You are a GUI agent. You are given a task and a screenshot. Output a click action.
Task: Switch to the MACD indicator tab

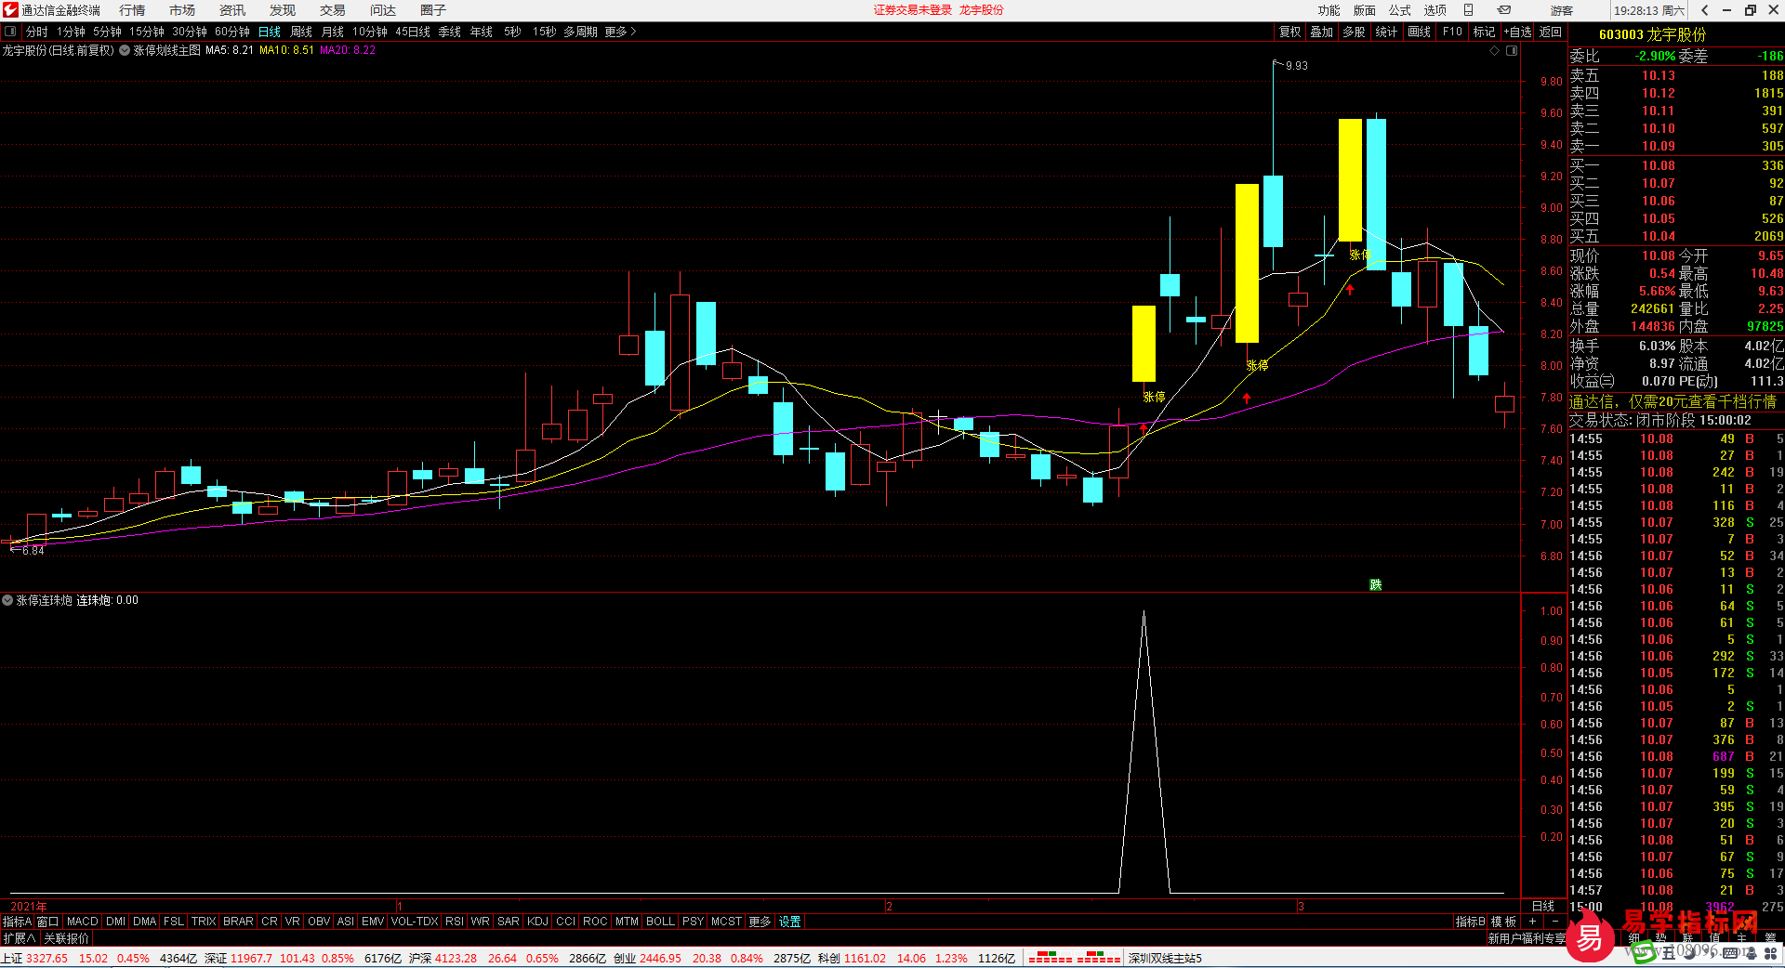[x=82, y=922]
